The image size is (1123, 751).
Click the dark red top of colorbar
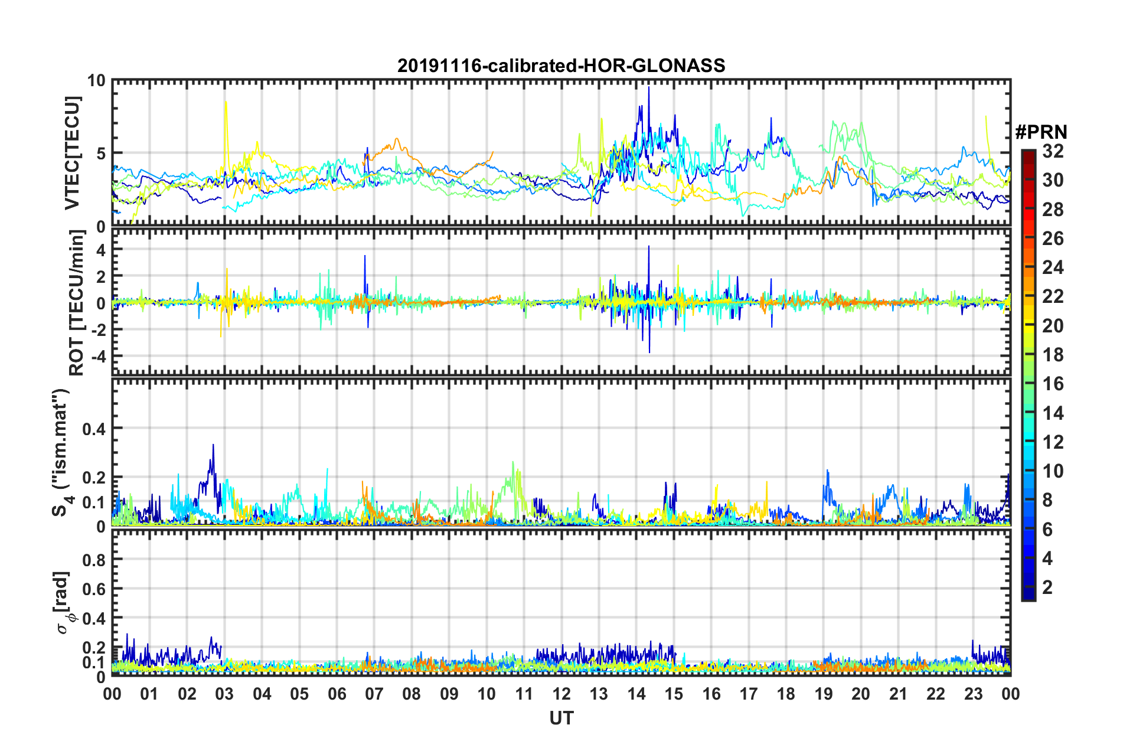click(1029, 156)
